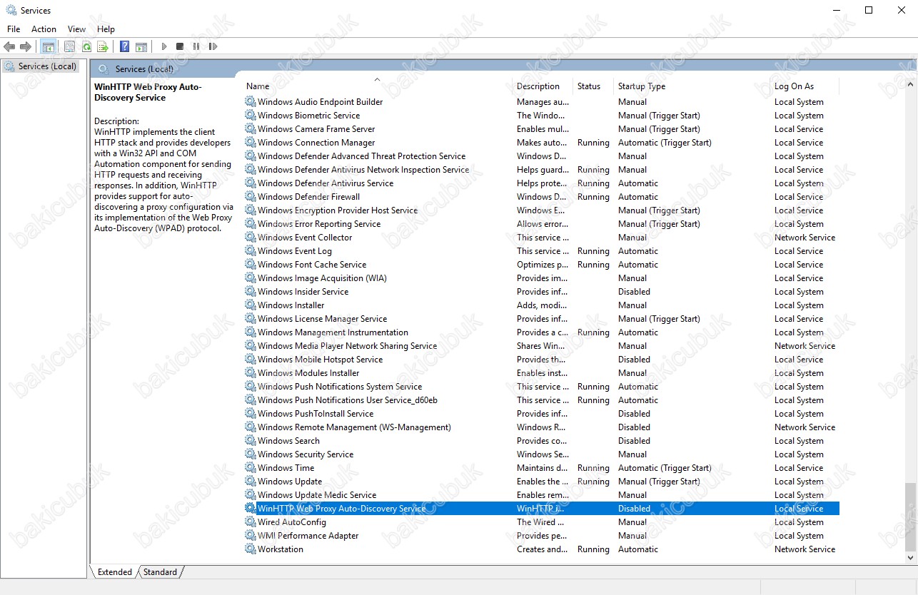Open Properties using the toolbar icon
Image resolution: width=918 pixels, height=595 pixels.
(x=69, y=46)
